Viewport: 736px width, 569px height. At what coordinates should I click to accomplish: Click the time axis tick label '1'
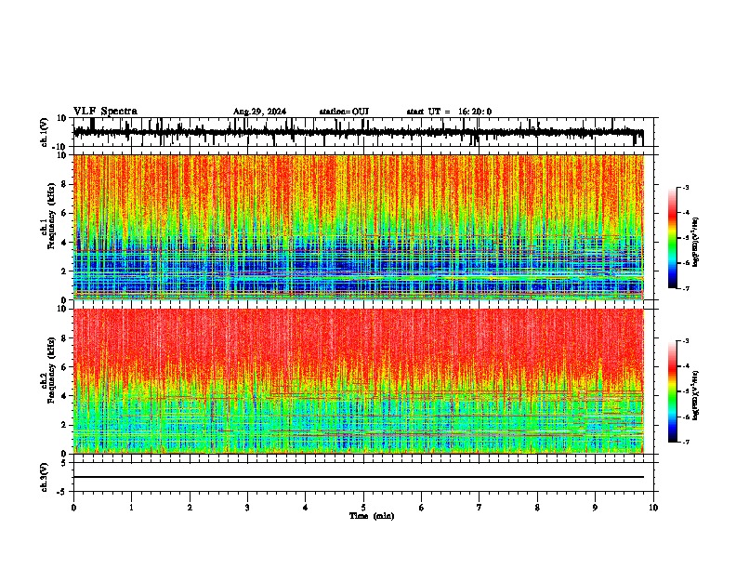[131, 508]
